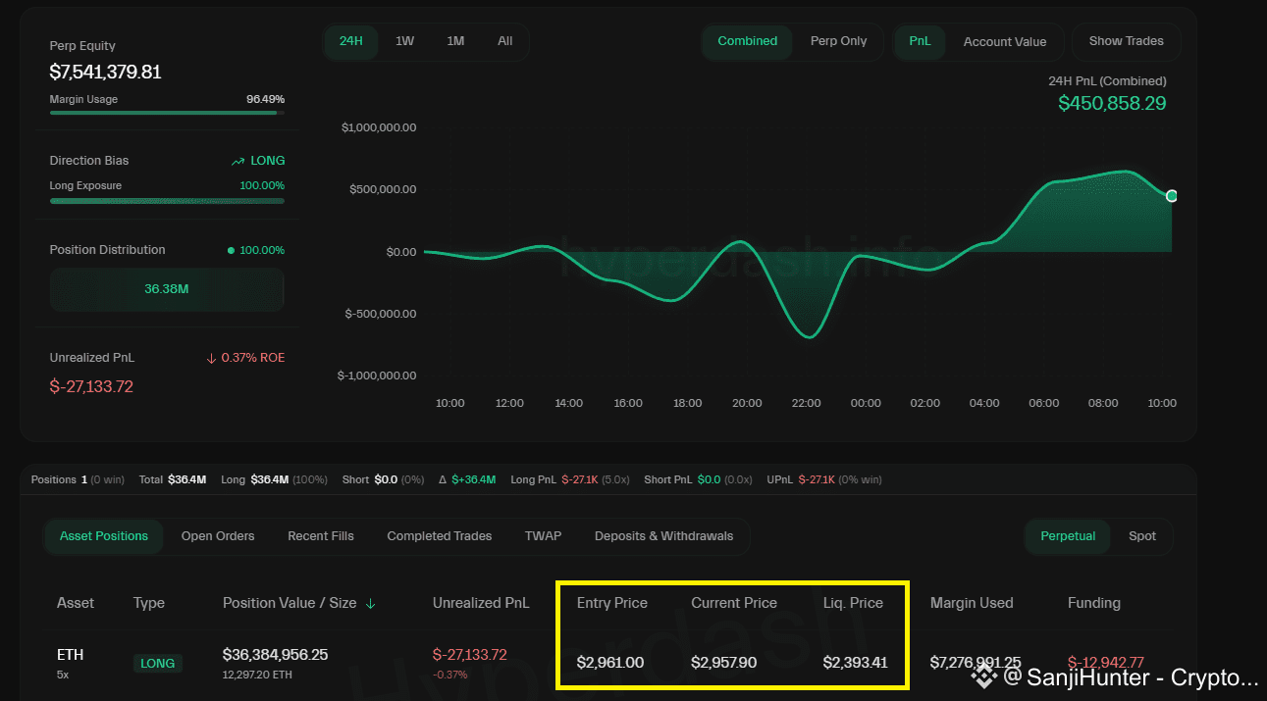Viewport: 1267px width, 701px height.
Task: Open the Completed Trades tab
Action: (x=439, y=536)
